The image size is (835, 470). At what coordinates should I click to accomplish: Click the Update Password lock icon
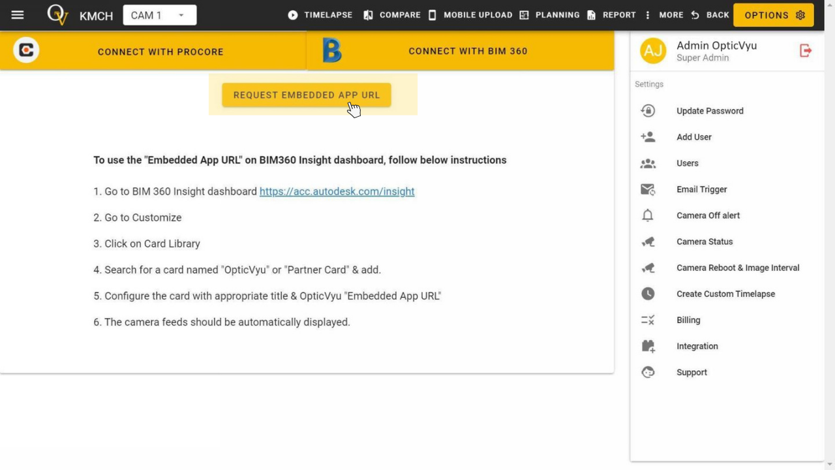[x=648, y=111]
